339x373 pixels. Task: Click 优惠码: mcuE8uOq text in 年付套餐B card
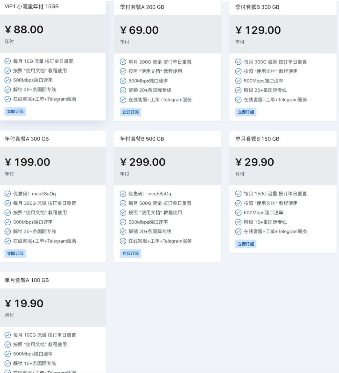(150, 194)
